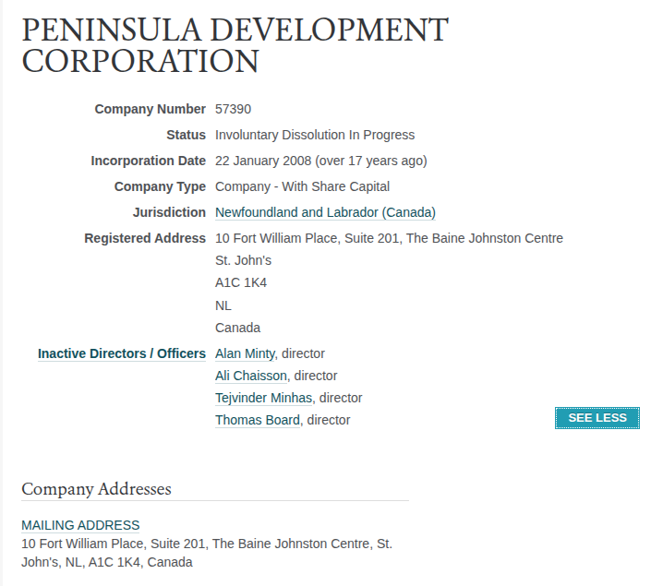Click the Company Addresses section heading
This screenshot has height=586, width=651.
tap(96, 489)
